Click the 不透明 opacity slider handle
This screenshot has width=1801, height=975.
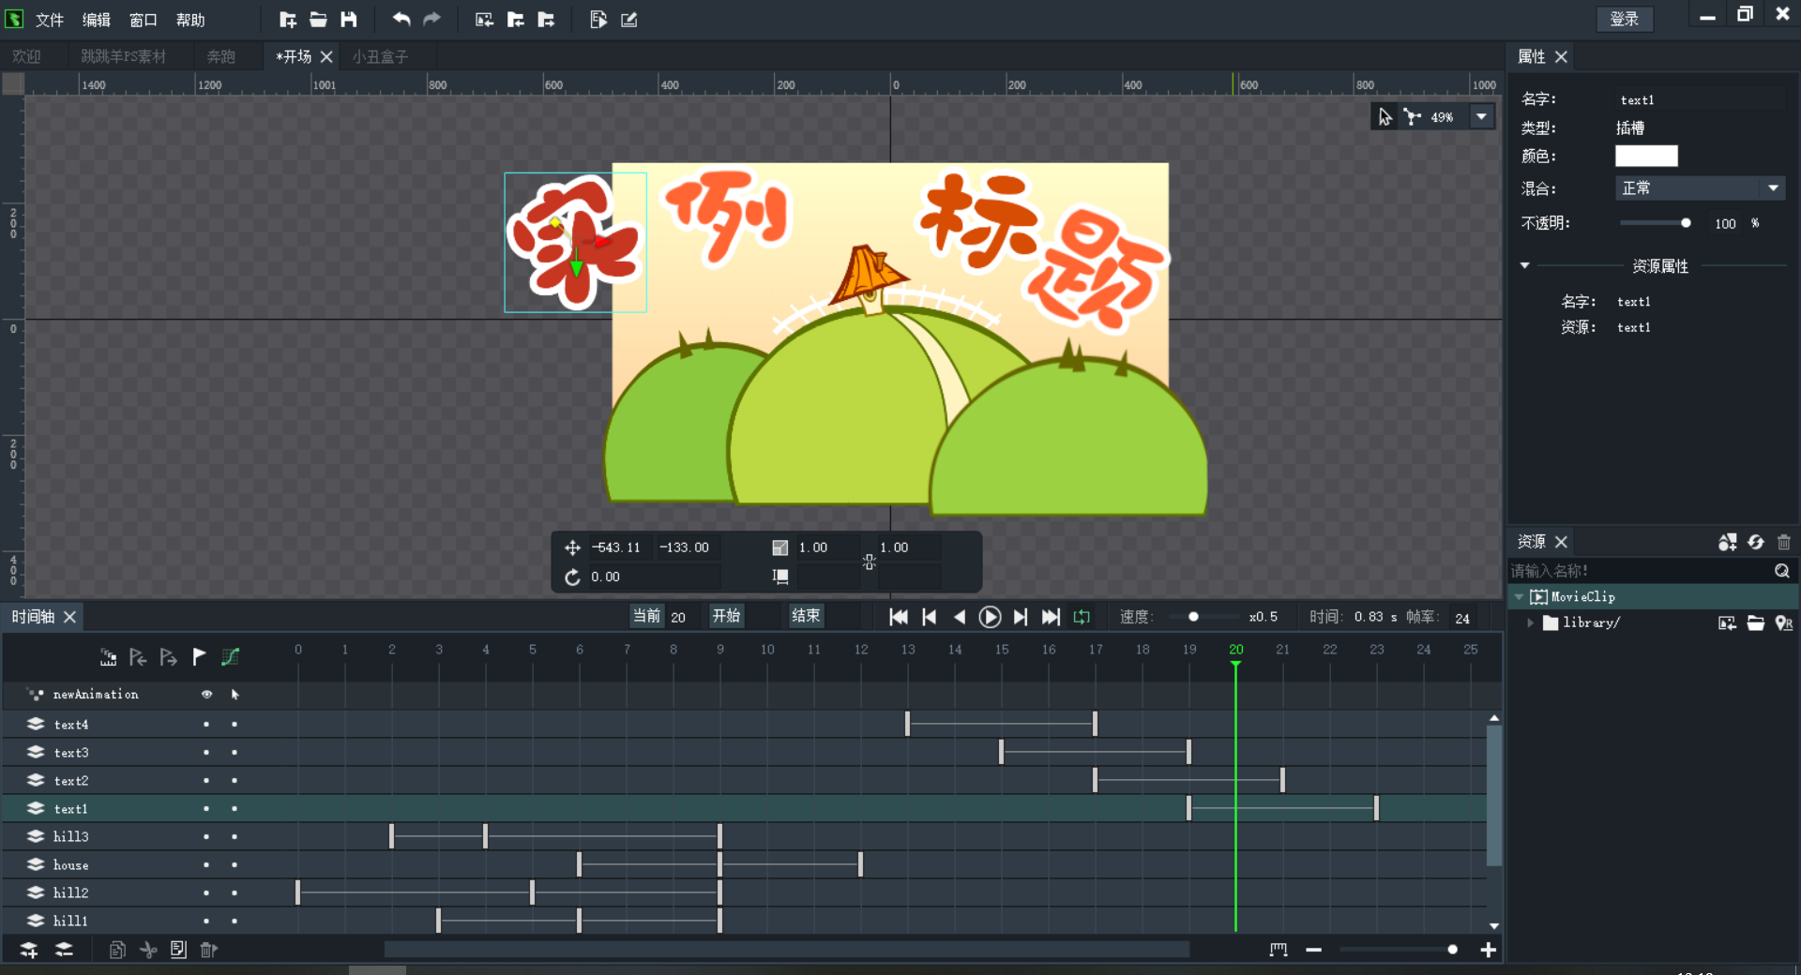(1686, 223)
